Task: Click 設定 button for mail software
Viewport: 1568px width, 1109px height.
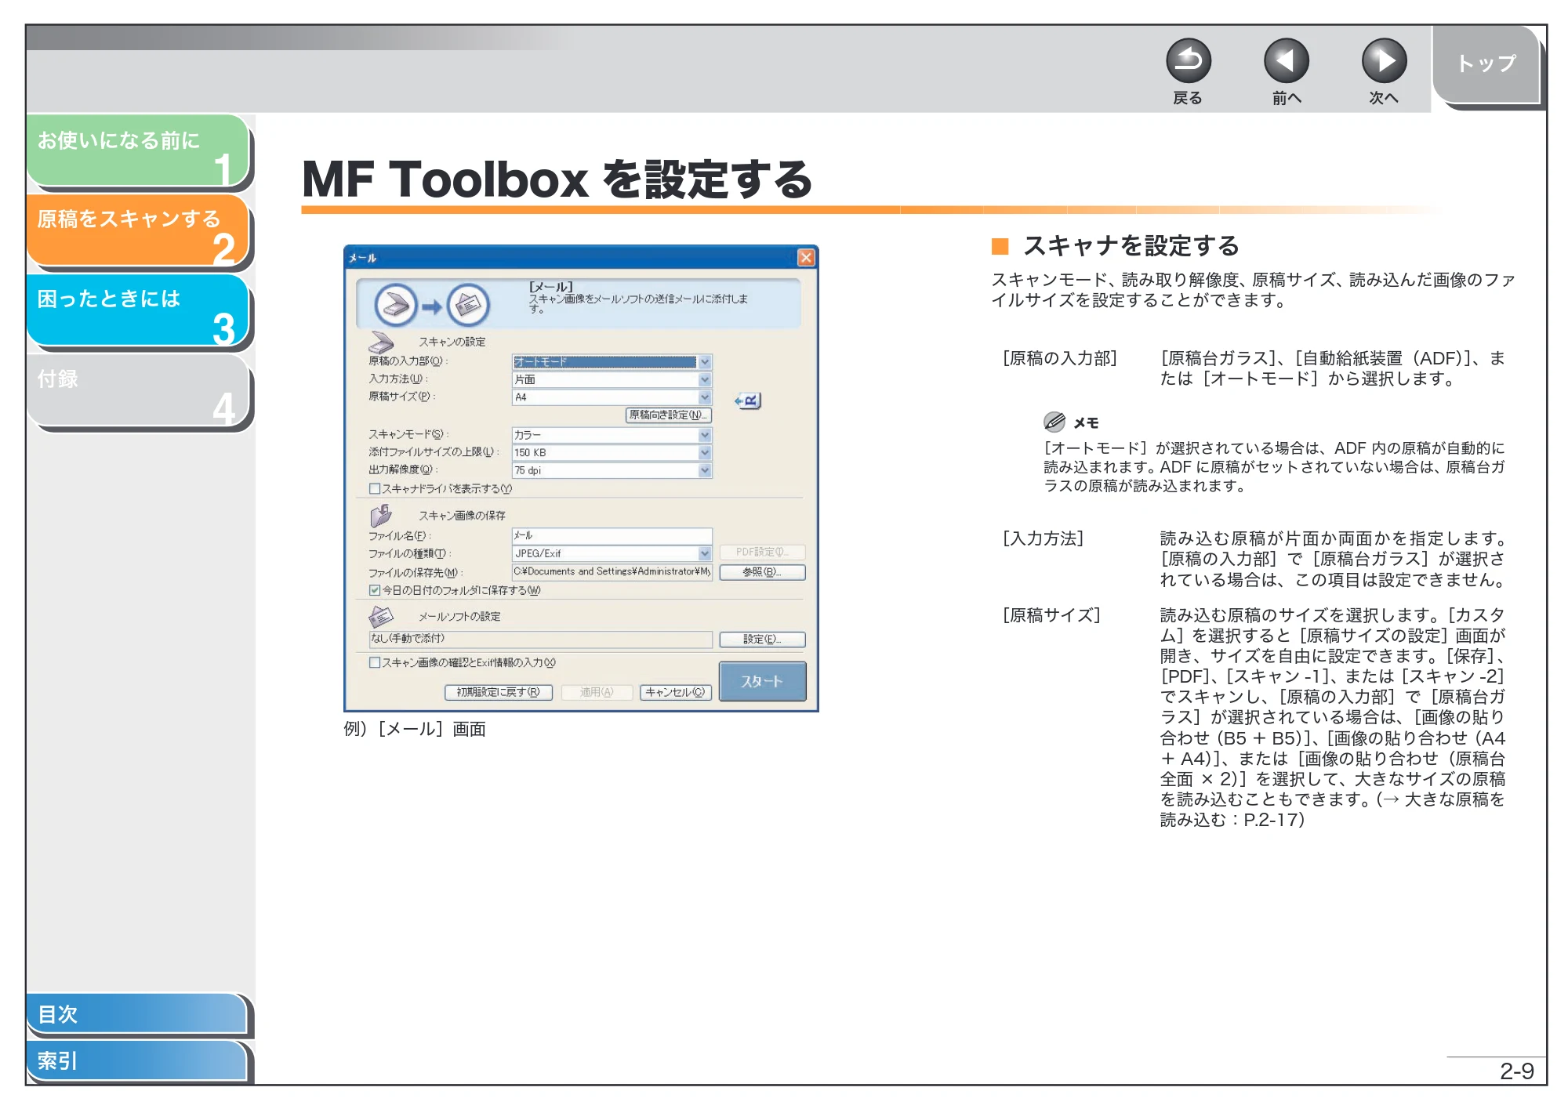Action: [x=762, y=640]
